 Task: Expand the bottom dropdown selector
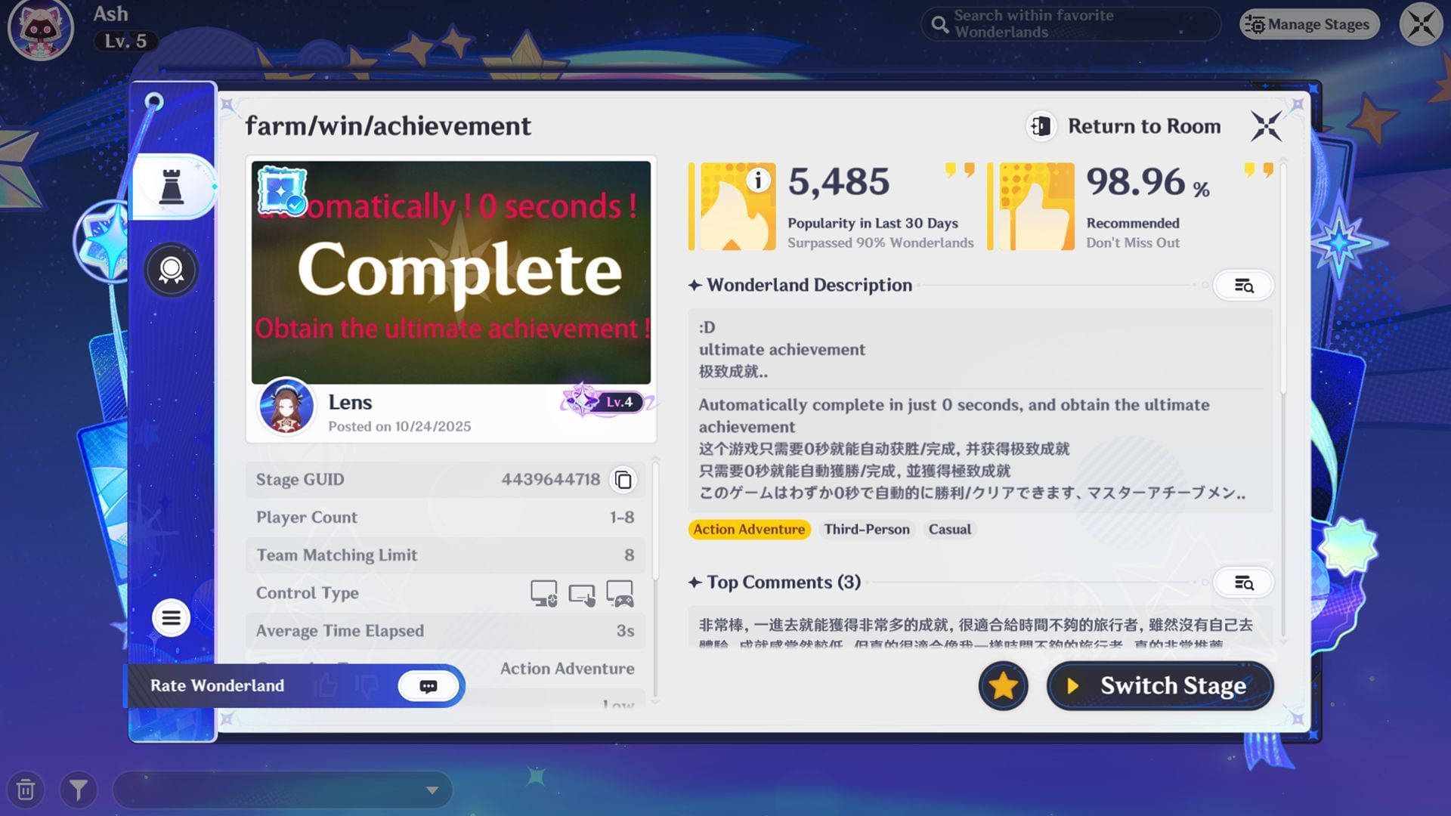click(x=432, y=790)
